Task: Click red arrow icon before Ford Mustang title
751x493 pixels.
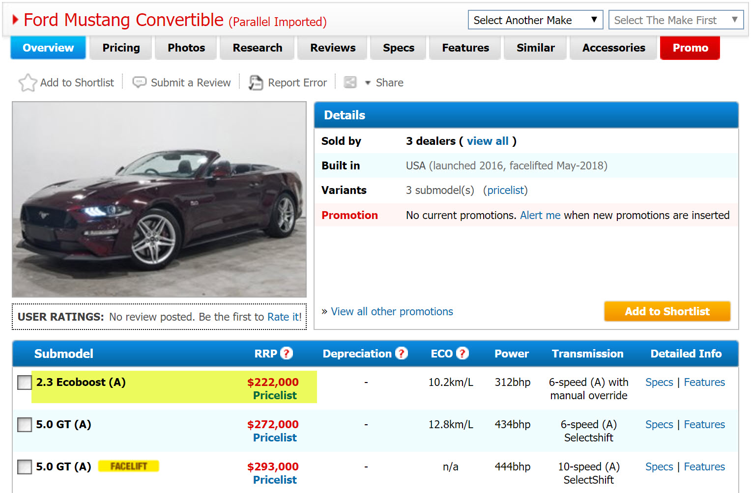Action: point(15,20)
